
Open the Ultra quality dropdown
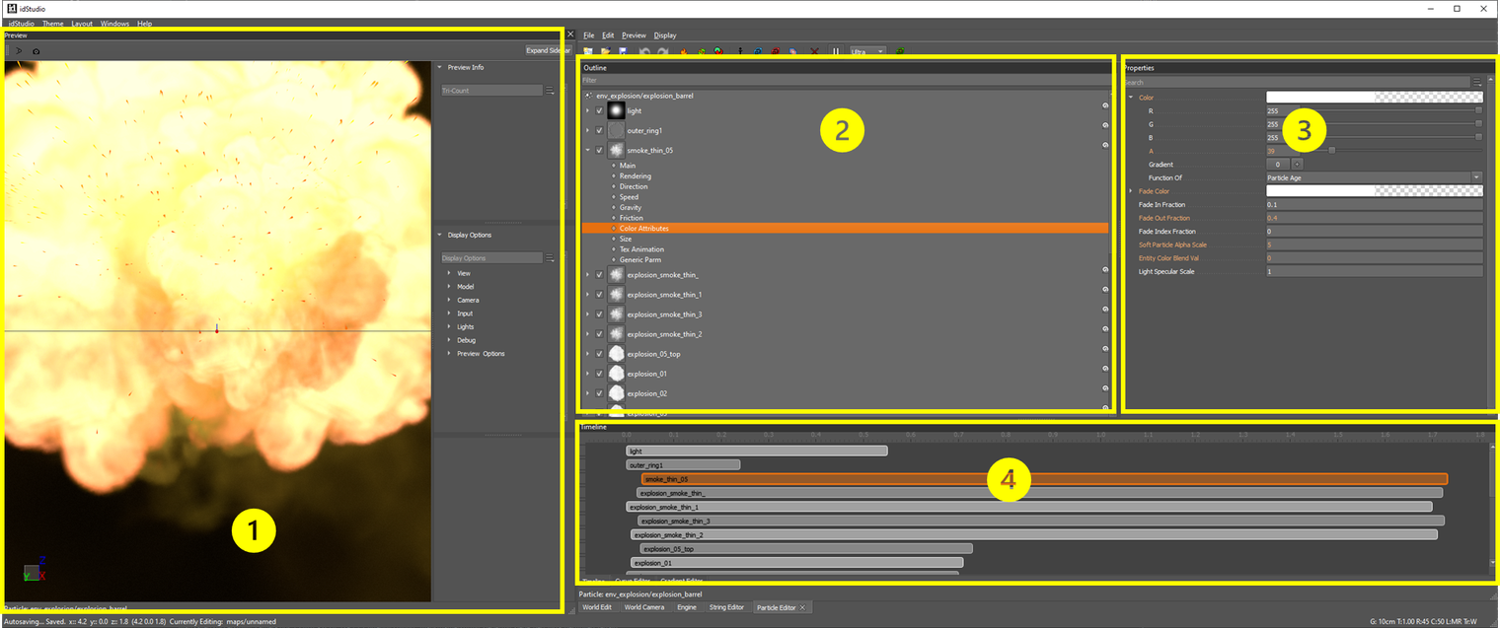867,51
